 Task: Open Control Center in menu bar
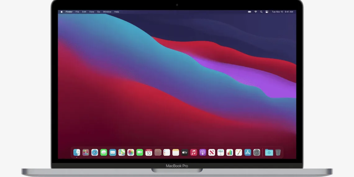[x=267, y=12]
